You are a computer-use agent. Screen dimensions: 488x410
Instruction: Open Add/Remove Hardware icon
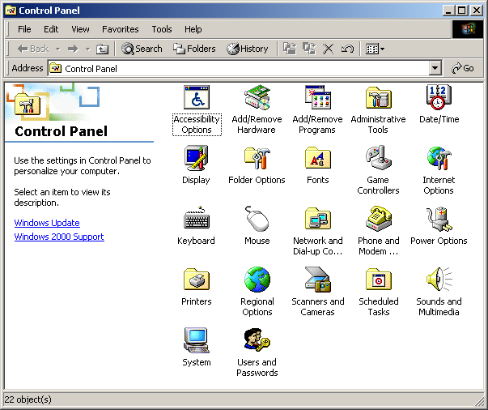(x=257, y=97)
